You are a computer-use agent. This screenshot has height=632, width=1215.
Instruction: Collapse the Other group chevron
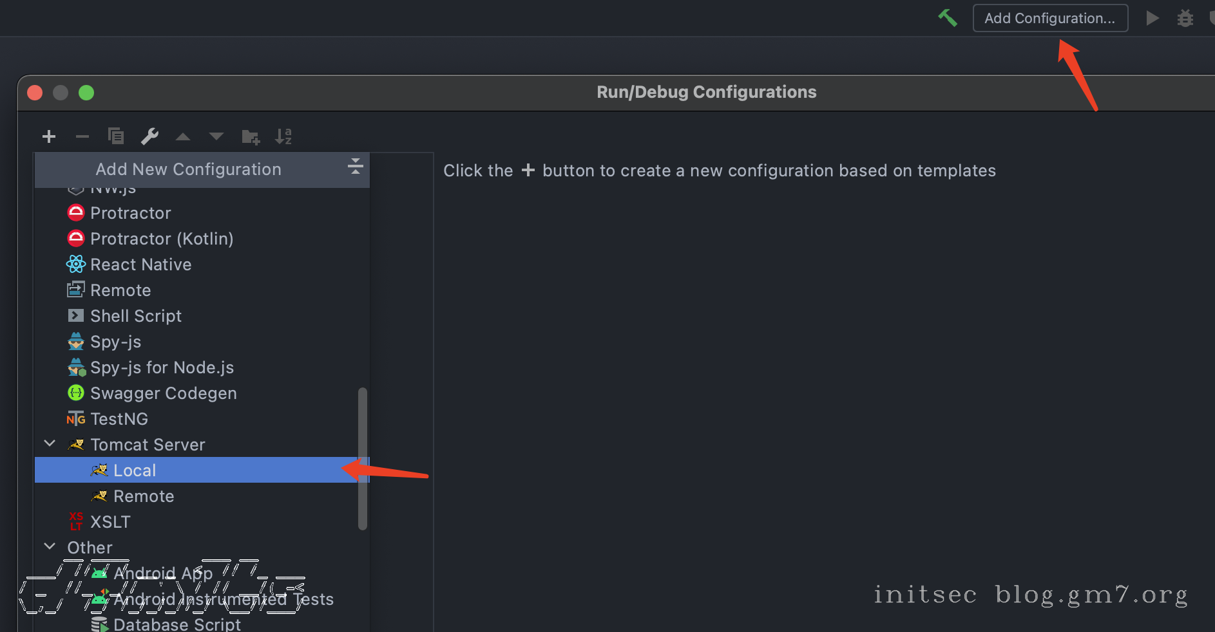[x=50, y=547]
